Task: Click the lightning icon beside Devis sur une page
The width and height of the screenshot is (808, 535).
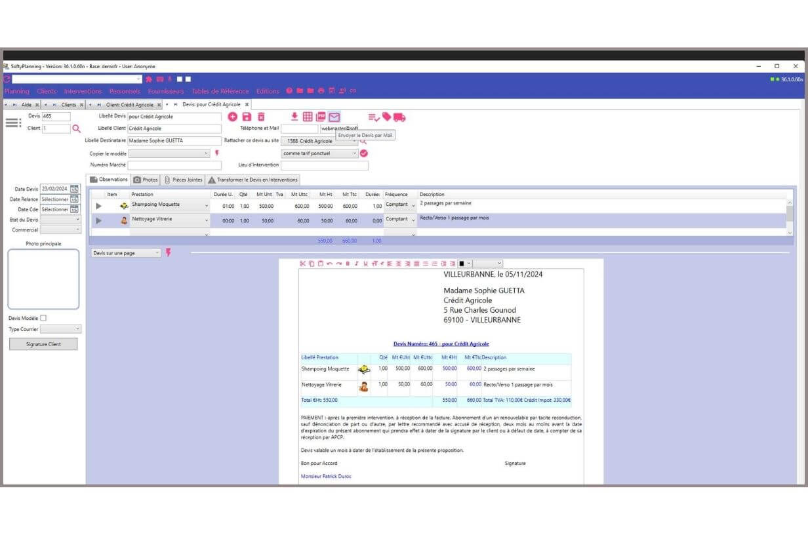Action: [x=168, y=252]
